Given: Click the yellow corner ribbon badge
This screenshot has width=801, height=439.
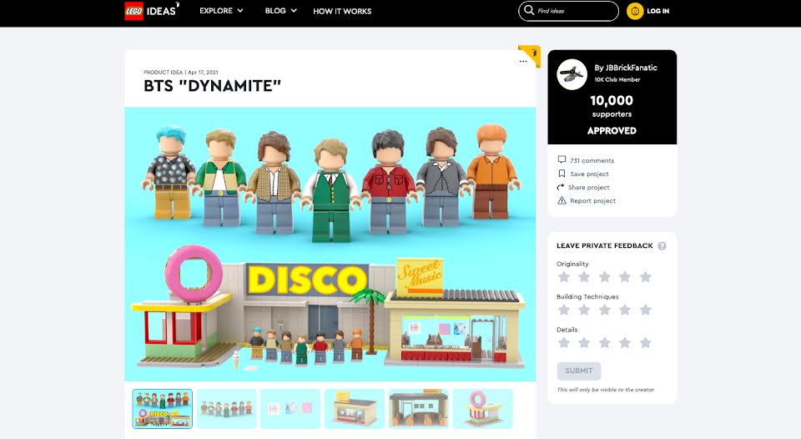Looking at the screenshot, I should click(531, 54).
